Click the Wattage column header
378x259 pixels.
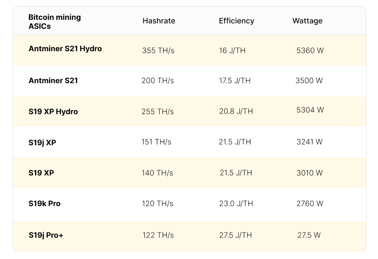(x=307, y=21)
